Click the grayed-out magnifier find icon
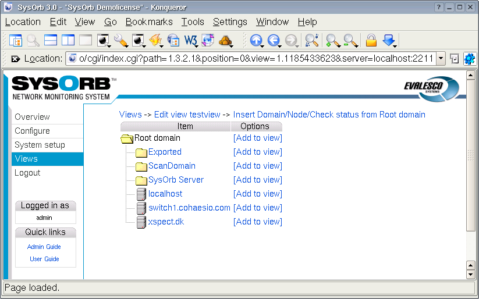This screenshot has height=299, width=479. point(33,40)
